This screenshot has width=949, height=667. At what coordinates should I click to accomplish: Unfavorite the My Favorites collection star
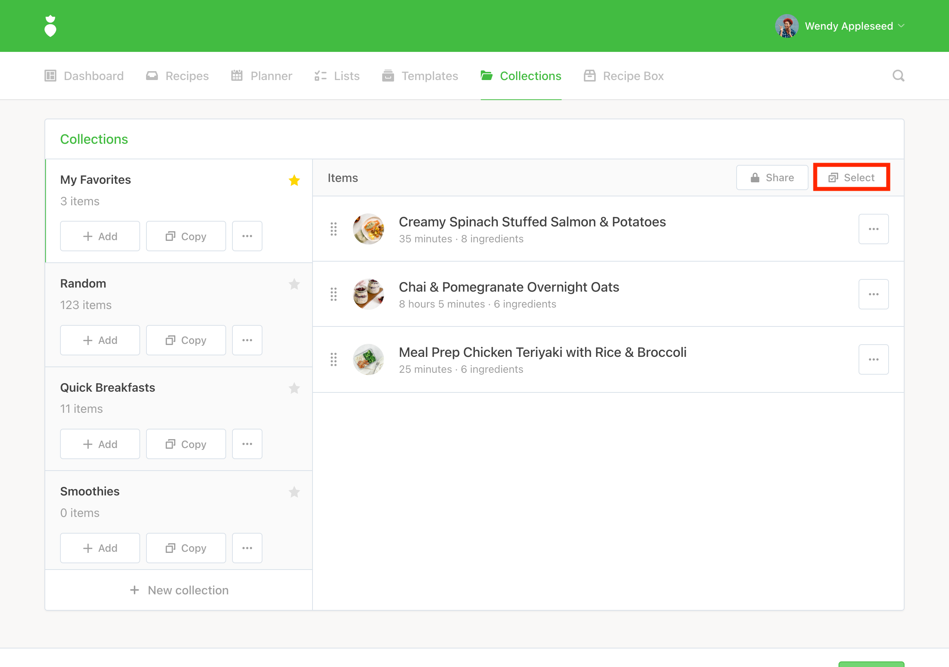(294, 180)
